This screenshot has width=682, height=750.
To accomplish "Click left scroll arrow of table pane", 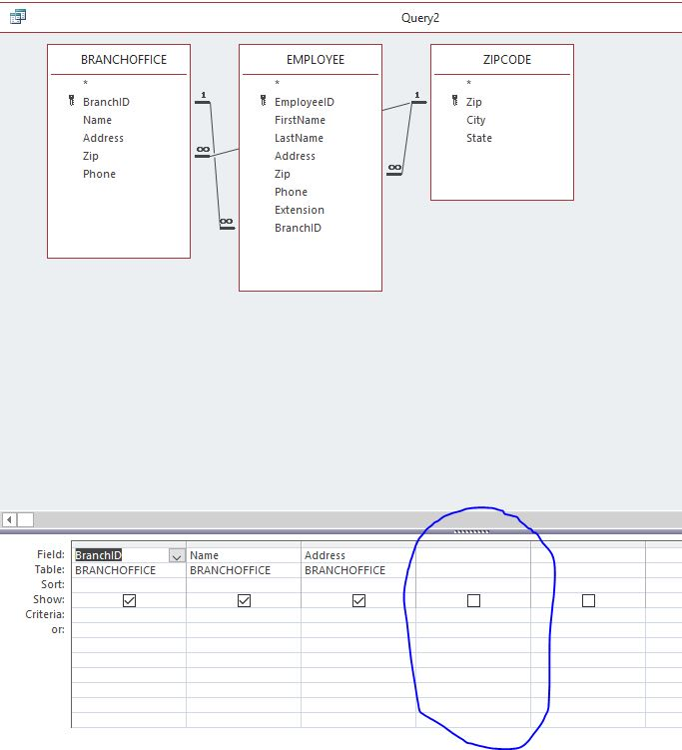I will click(10, 519).
